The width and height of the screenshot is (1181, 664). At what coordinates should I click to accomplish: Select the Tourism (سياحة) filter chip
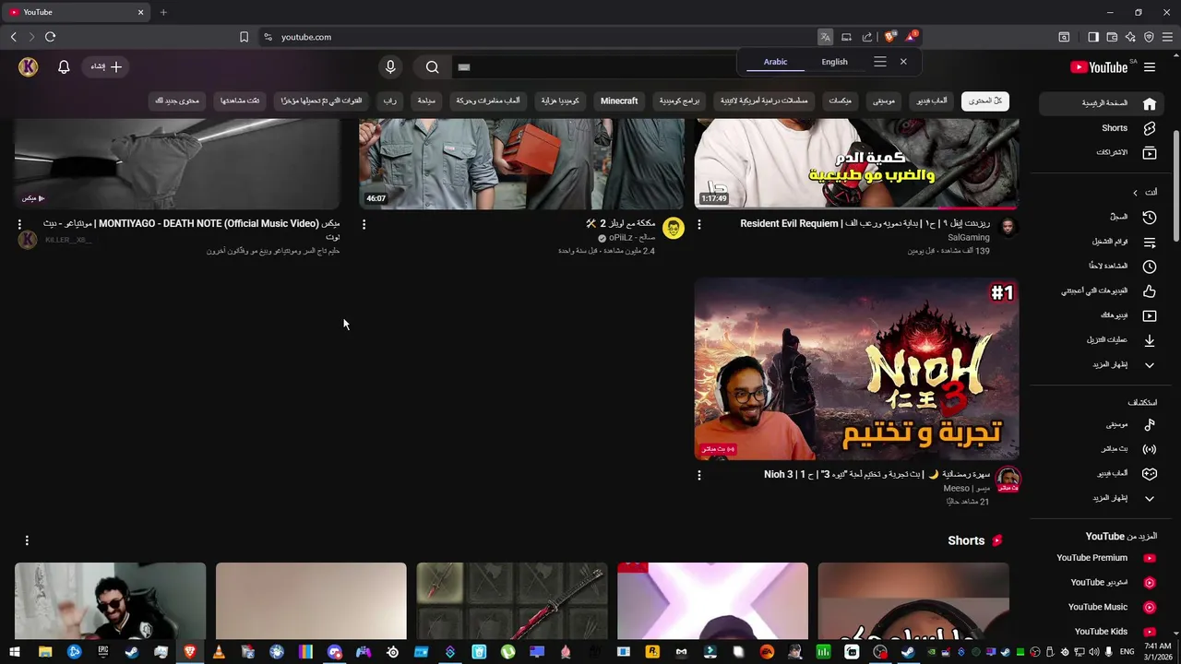pyautogui.click(x=425, y=101)
